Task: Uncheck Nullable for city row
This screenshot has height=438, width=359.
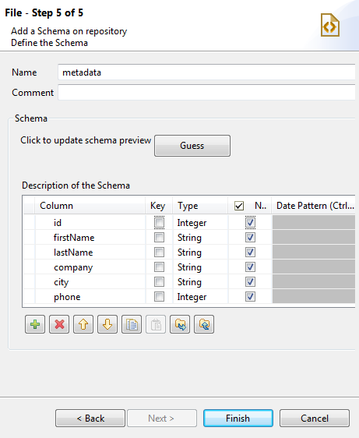Action: tap(250, 282)
